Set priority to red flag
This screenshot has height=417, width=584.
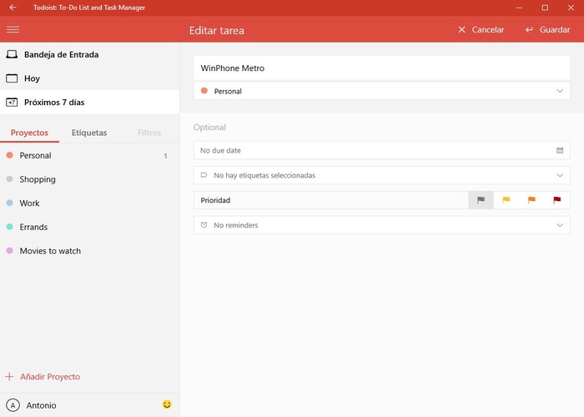556,200
